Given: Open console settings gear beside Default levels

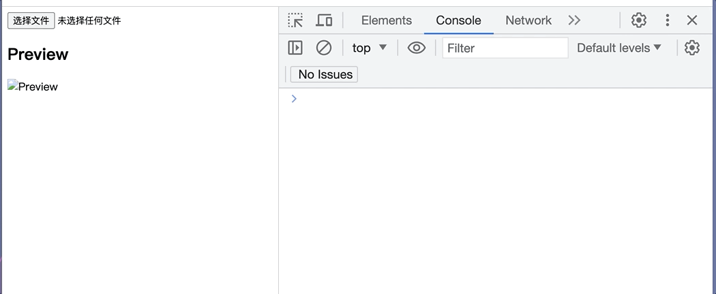Looking at the screenshot, I should click(x=692, y=48).
